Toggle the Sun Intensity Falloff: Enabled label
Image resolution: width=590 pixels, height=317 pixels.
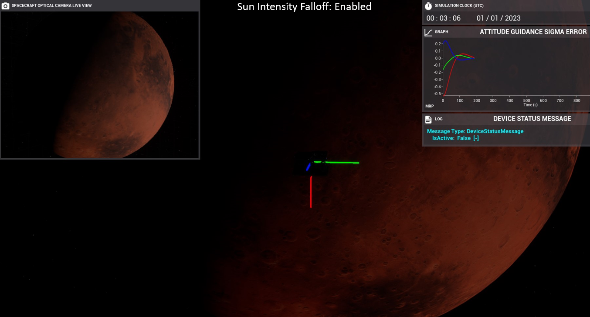click(x=304, y=7)
